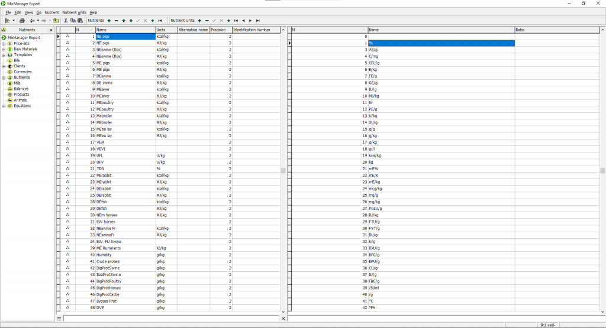This screenshot has width=606, height=328.
Task: Go to previous nutrient unit record
Action: pyautogui.click(x=243, y=21)
